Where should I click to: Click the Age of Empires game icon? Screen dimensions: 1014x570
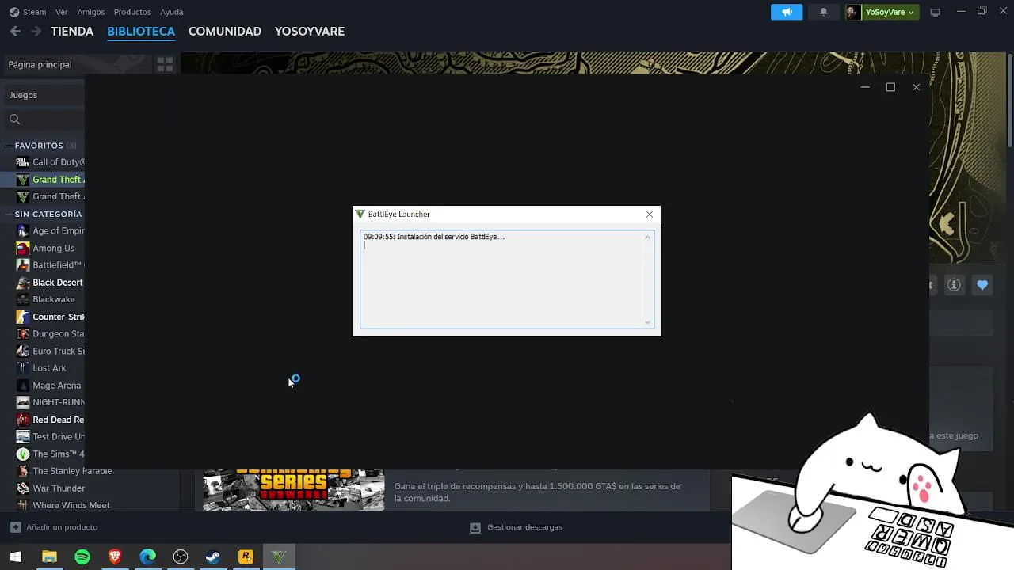click(23, 231)
